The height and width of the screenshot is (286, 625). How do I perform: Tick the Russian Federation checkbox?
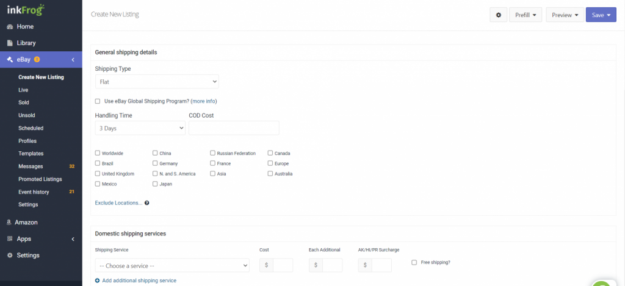point(213,153)
